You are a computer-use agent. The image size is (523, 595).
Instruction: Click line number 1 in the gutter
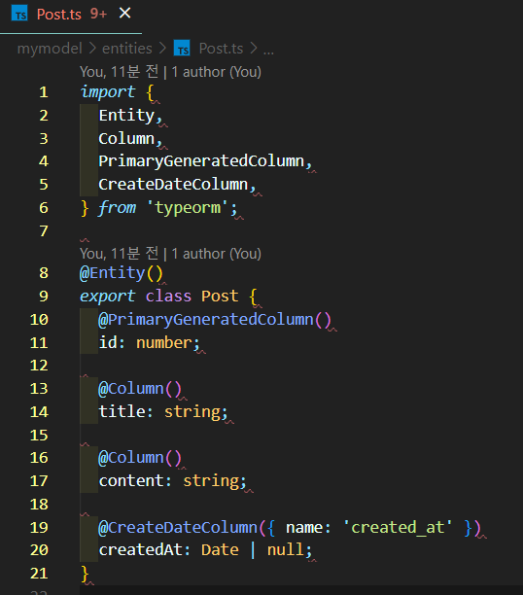[x=44, y=92]
